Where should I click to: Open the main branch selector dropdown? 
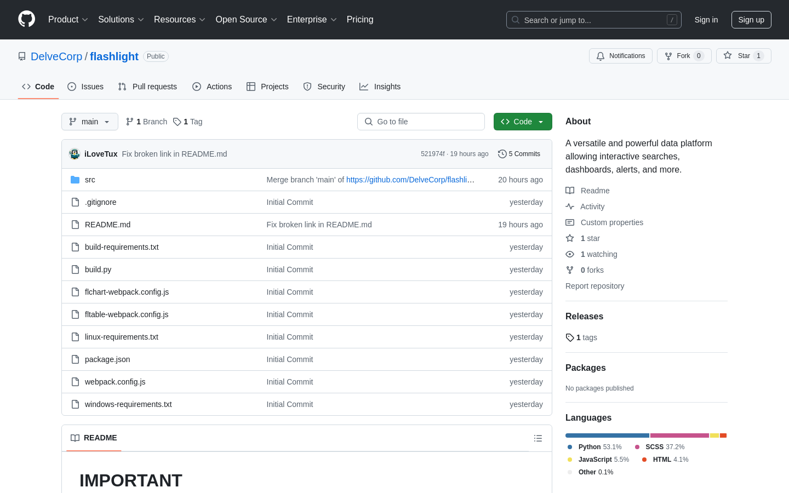(x=90, y=122)
